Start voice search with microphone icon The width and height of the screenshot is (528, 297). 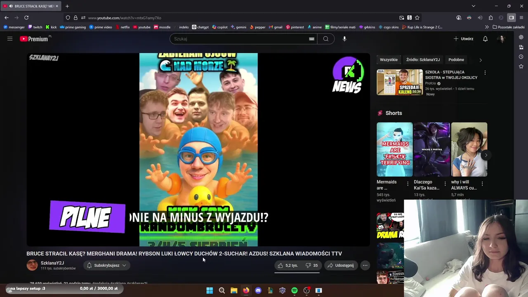click(x=344, y=39)
